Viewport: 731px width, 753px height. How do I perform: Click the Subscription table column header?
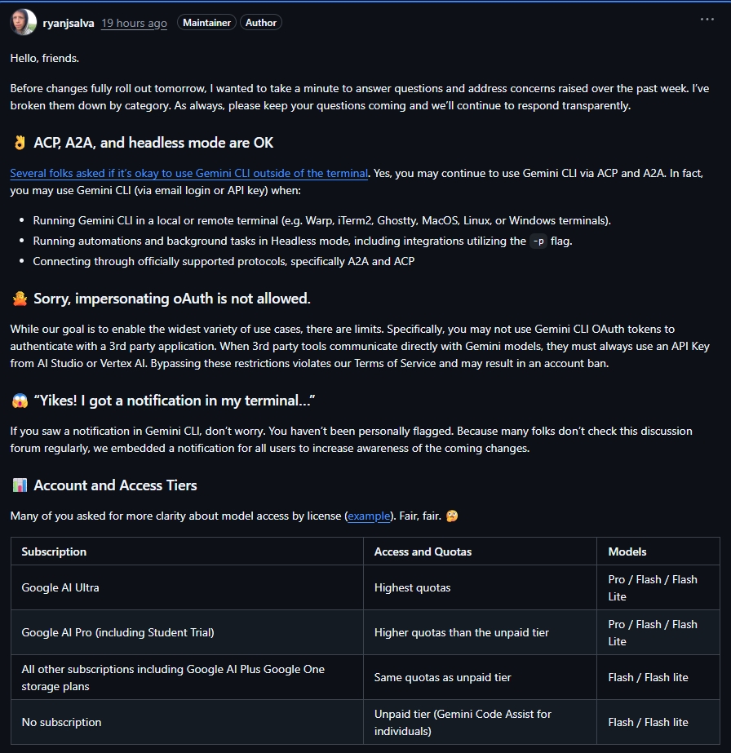click(54, 551)
